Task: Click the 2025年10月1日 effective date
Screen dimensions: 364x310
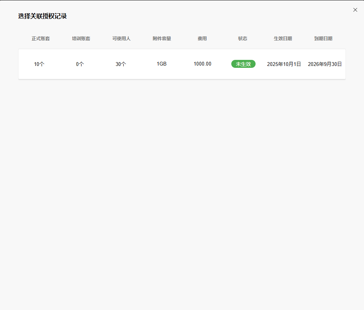Action: pos(284,64)
